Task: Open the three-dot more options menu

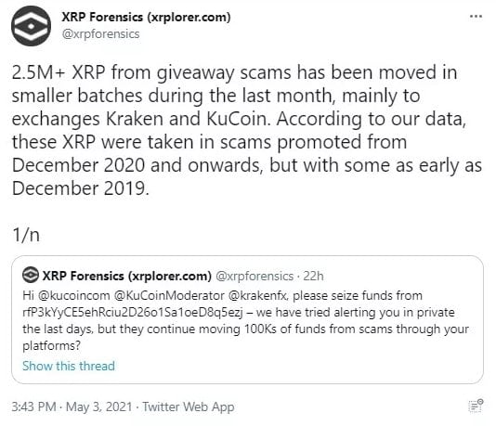Action: point(476,17)
